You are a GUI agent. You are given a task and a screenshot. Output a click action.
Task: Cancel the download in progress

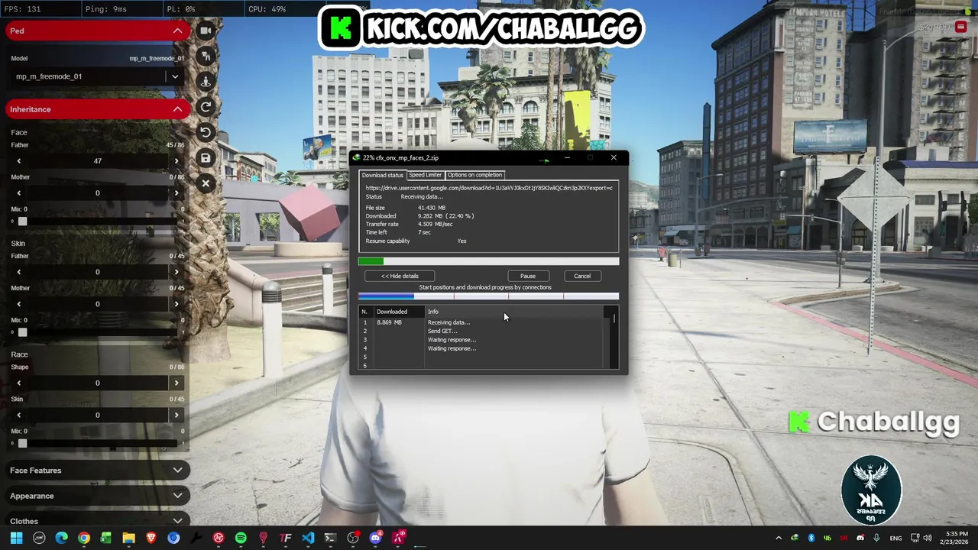pyautogui.click(x=582, y=276)
